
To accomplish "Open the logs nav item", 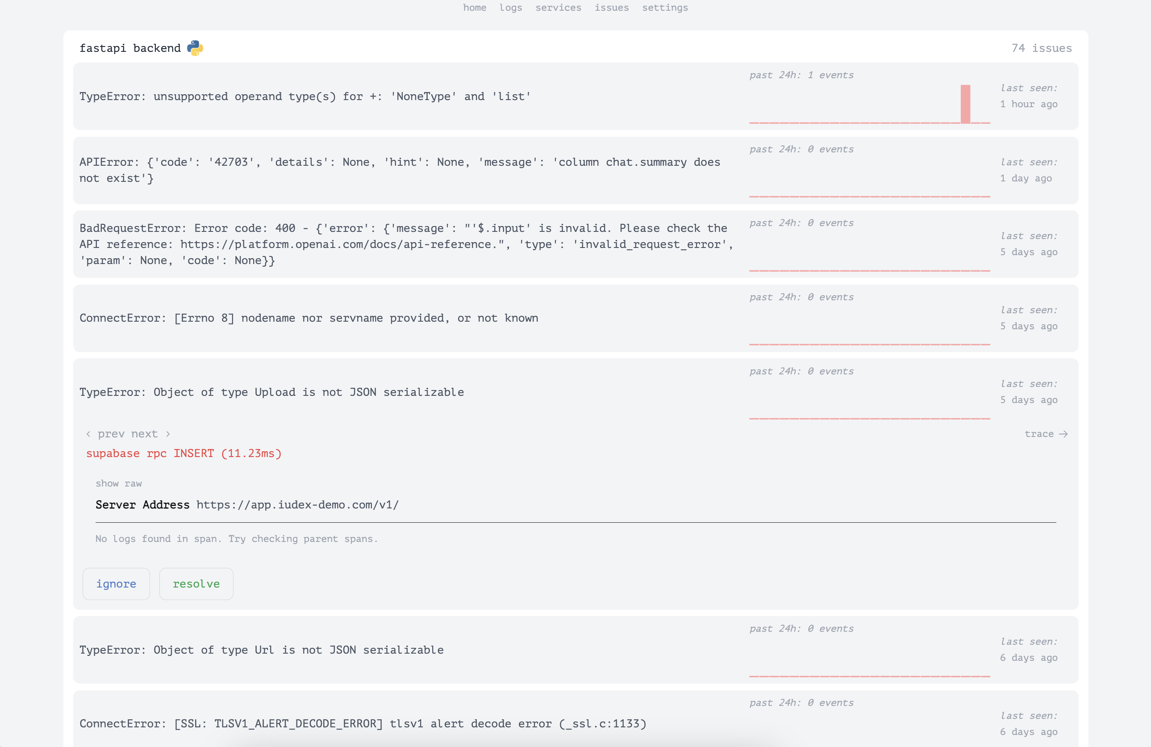I will [x=511, y=7].
